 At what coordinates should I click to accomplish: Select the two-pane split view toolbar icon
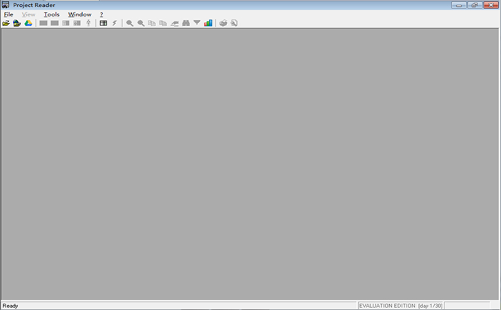coord(66,23)
